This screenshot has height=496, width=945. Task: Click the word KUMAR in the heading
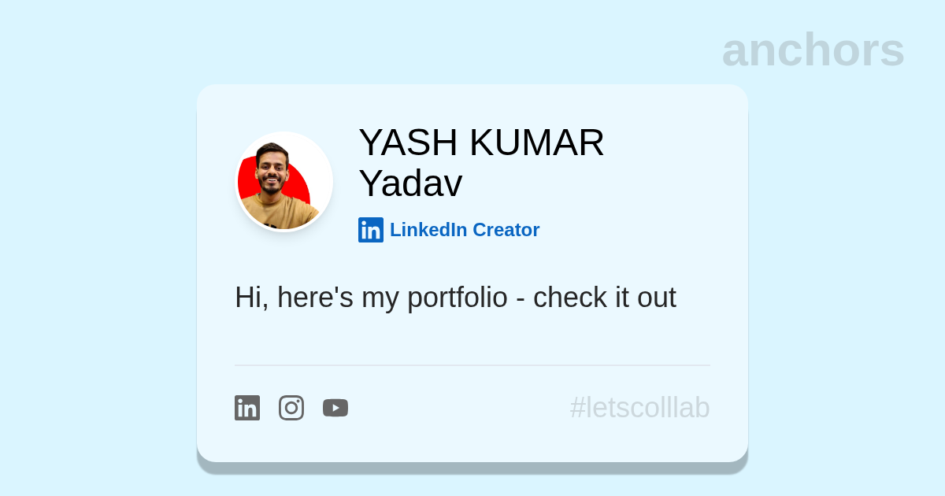tap(536, 143)
